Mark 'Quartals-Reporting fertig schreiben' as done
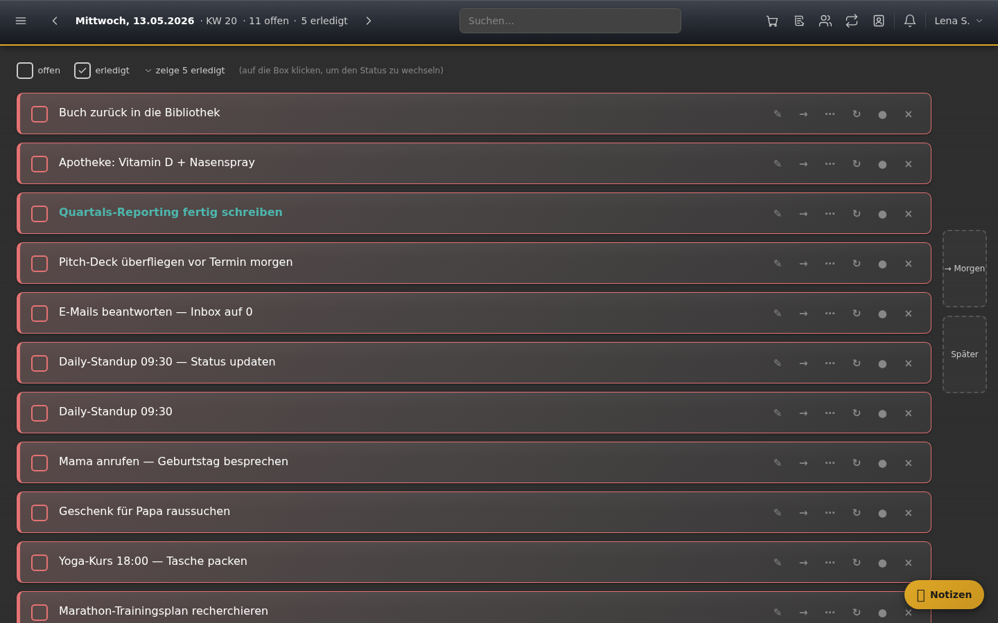The width and height of the screenshot is (998, 623). [x=40, y=214]
